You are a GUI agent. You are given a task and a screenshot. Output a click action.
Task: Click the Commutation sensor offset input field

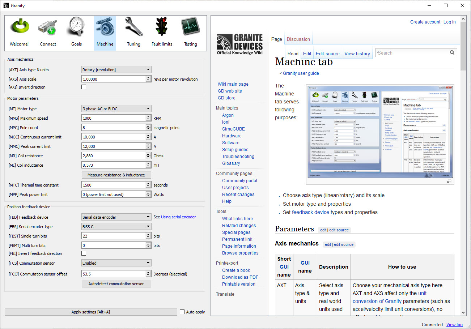pyautogui.click(x=114, y=274)
